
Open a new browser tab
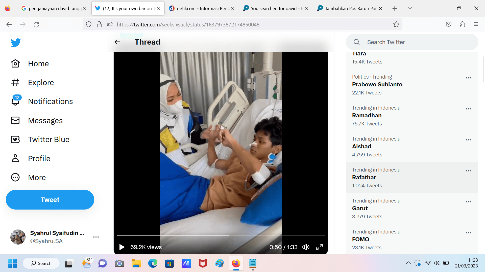point(395,9)
